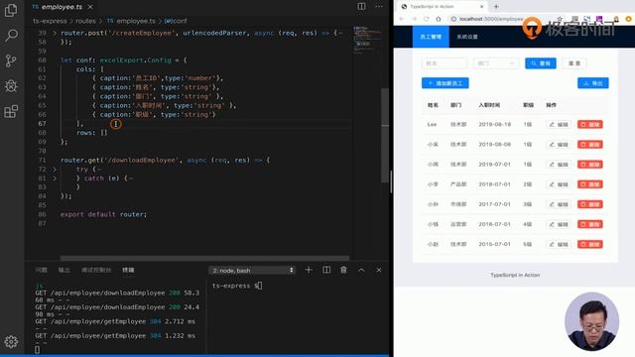
Task: Go forward in the browser
Action: pyautogui.click(x=414, y=19)
